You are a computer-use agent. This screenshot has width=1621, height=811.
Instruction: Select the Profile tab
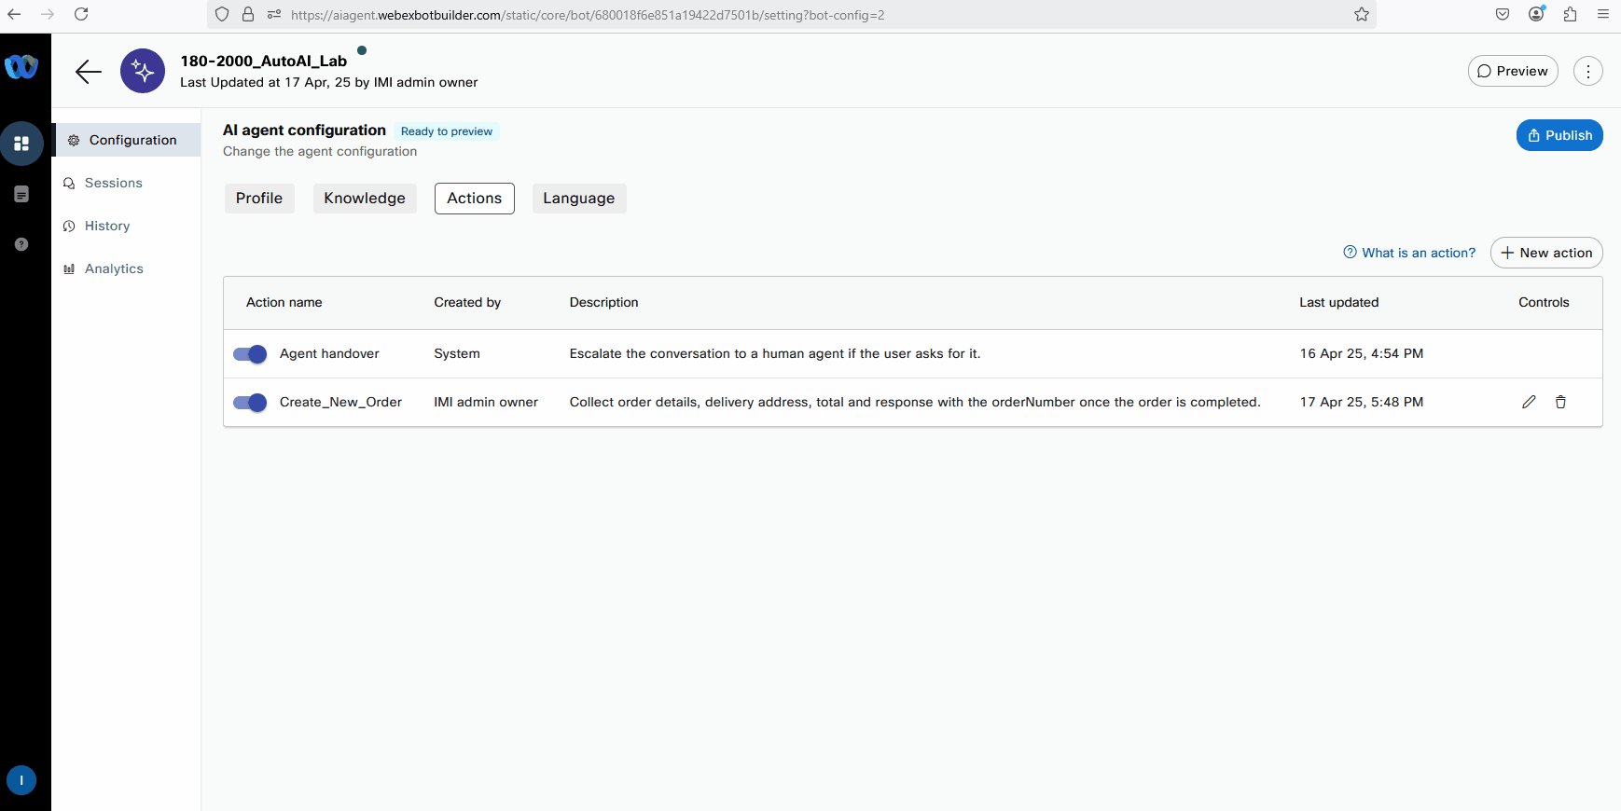click(x=259, y=199)
